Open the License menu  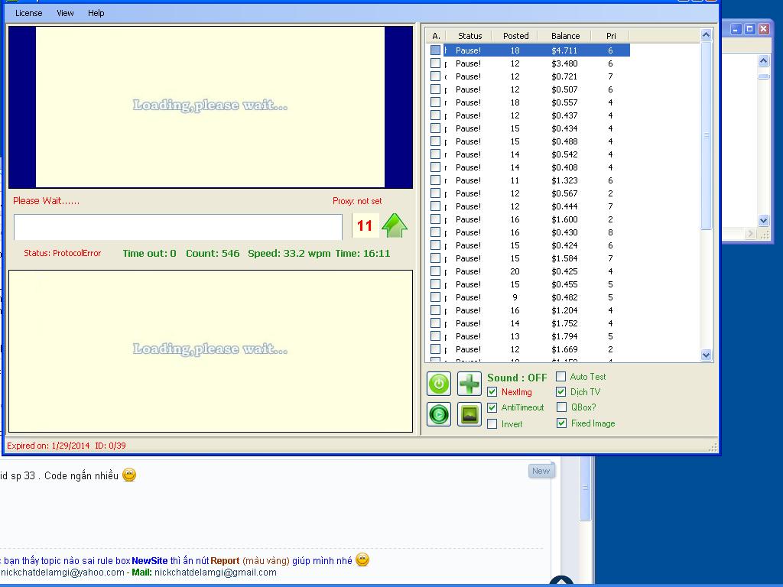tap(29, 13)
